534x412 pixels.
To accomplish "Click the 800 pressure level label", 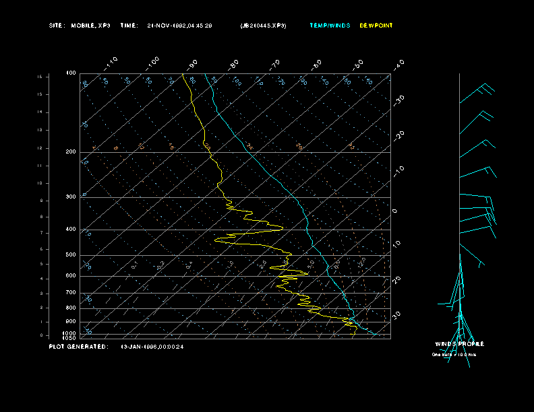I will (71, 308).
